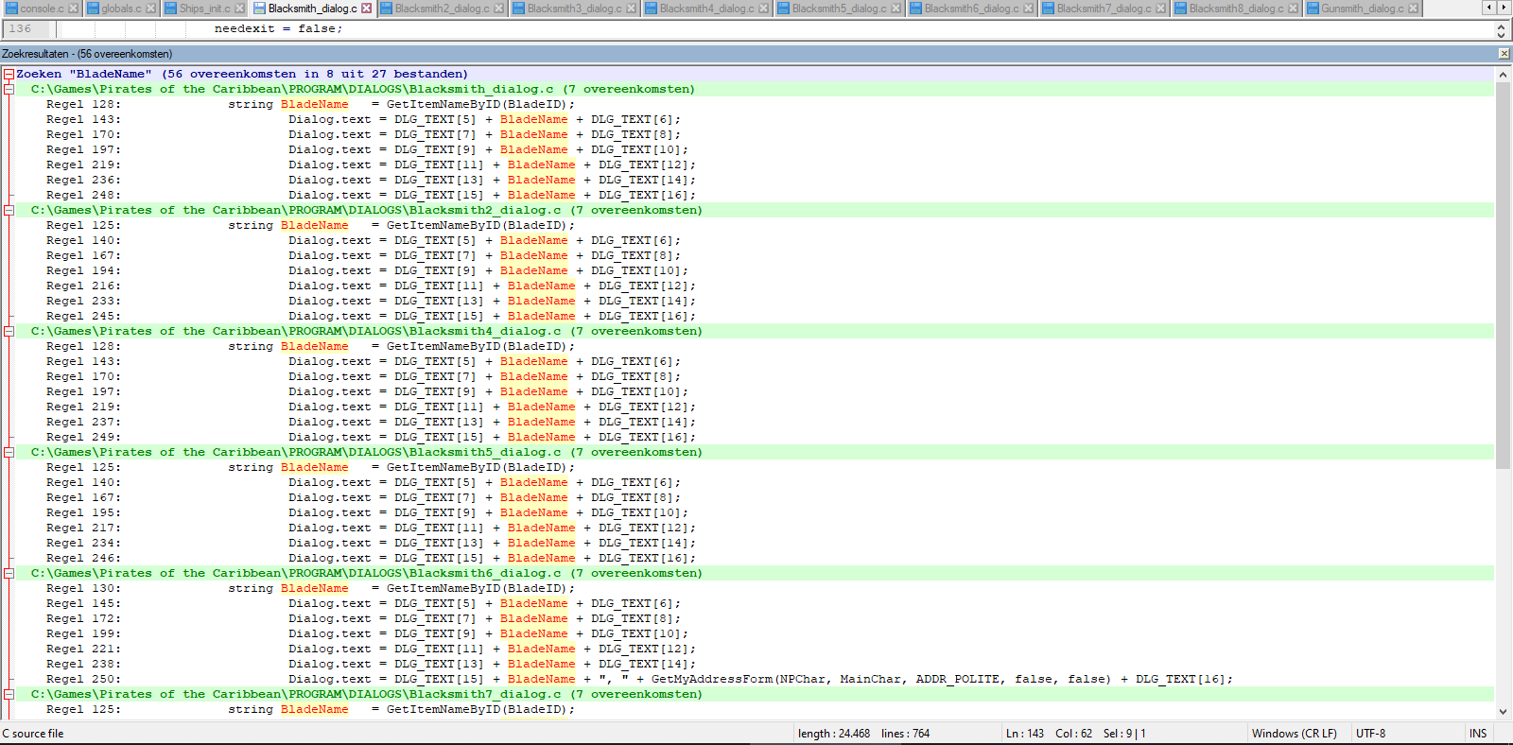Switch to the Blacksmith8_dialog.c tab

[x=1235, y=9]
